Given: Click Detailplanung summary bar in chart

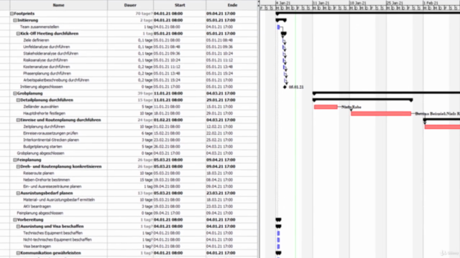Looking at the screenshot, I should (x=362, y=100).
